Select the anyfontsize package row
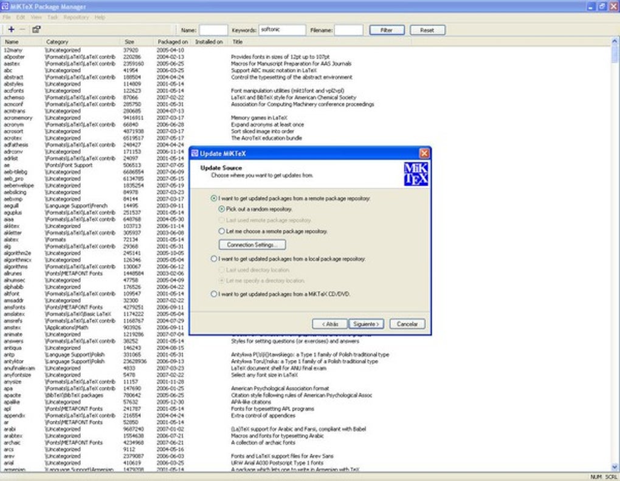Viewport: 620px width, 481px height. [x=306, y=375]
